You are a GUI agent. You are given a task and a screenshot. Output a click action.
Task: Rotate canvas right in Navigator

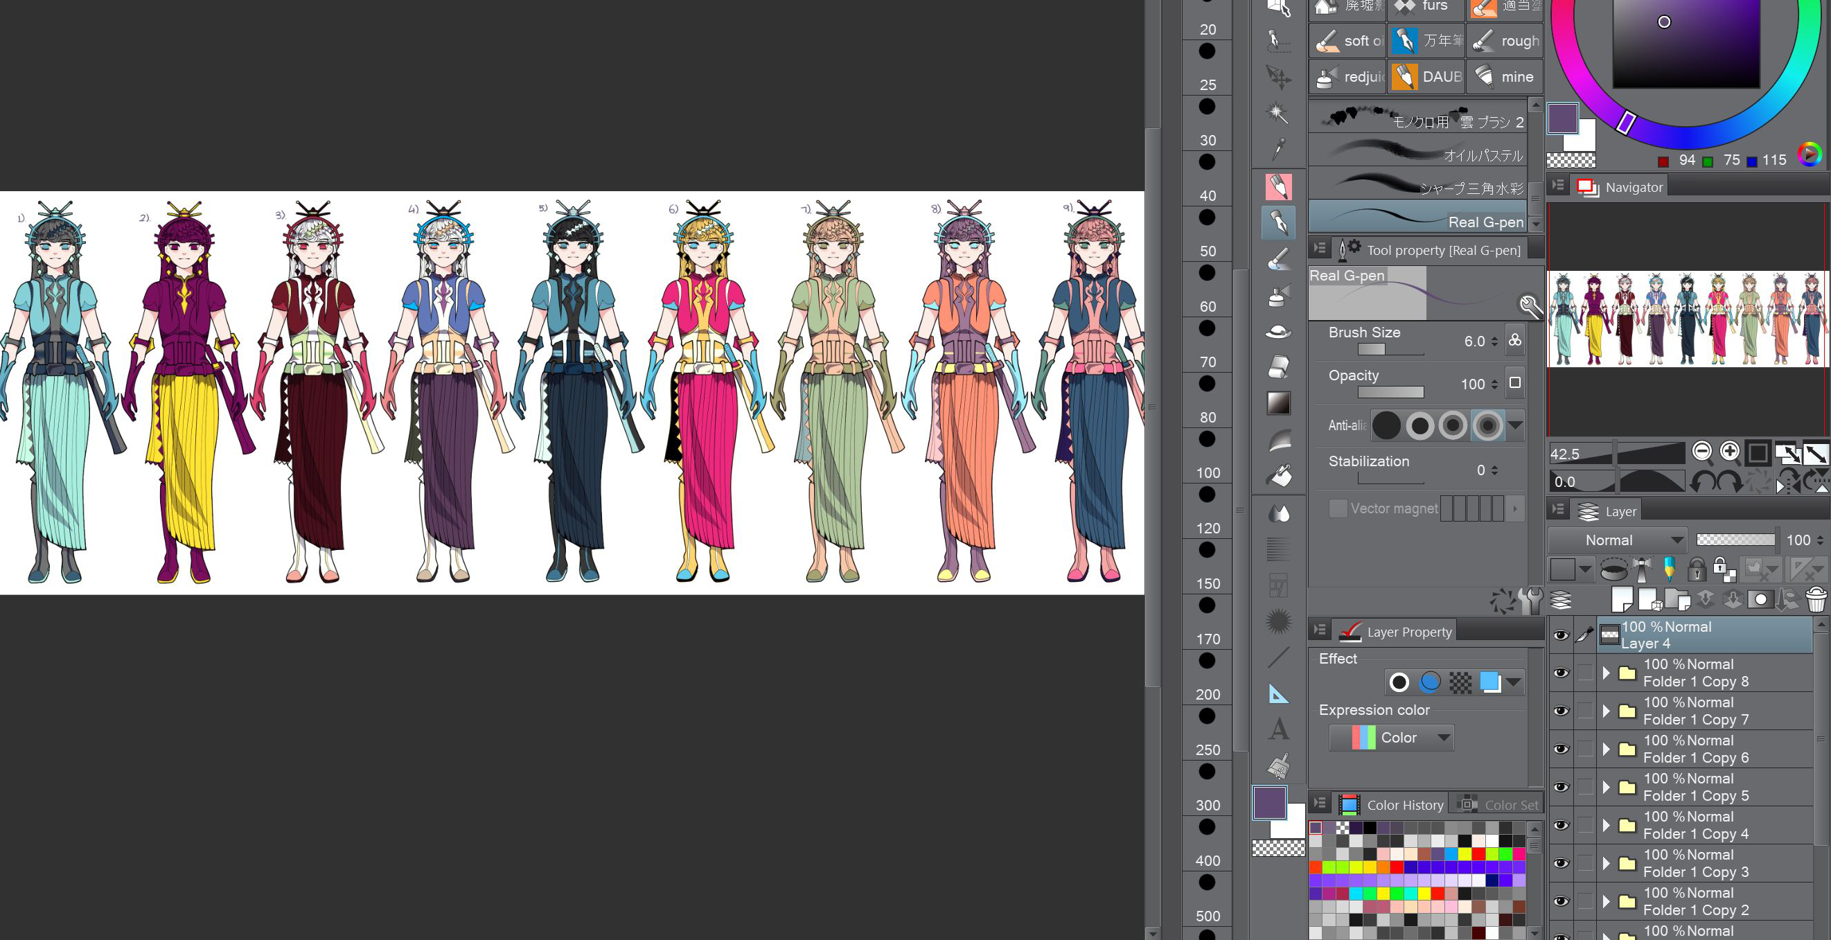coord(1729,481)
